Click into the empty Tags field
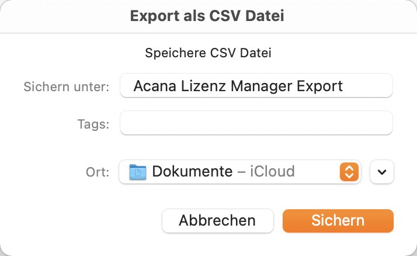The width and height of the screenshot is (417, 256). coord(256,123)
